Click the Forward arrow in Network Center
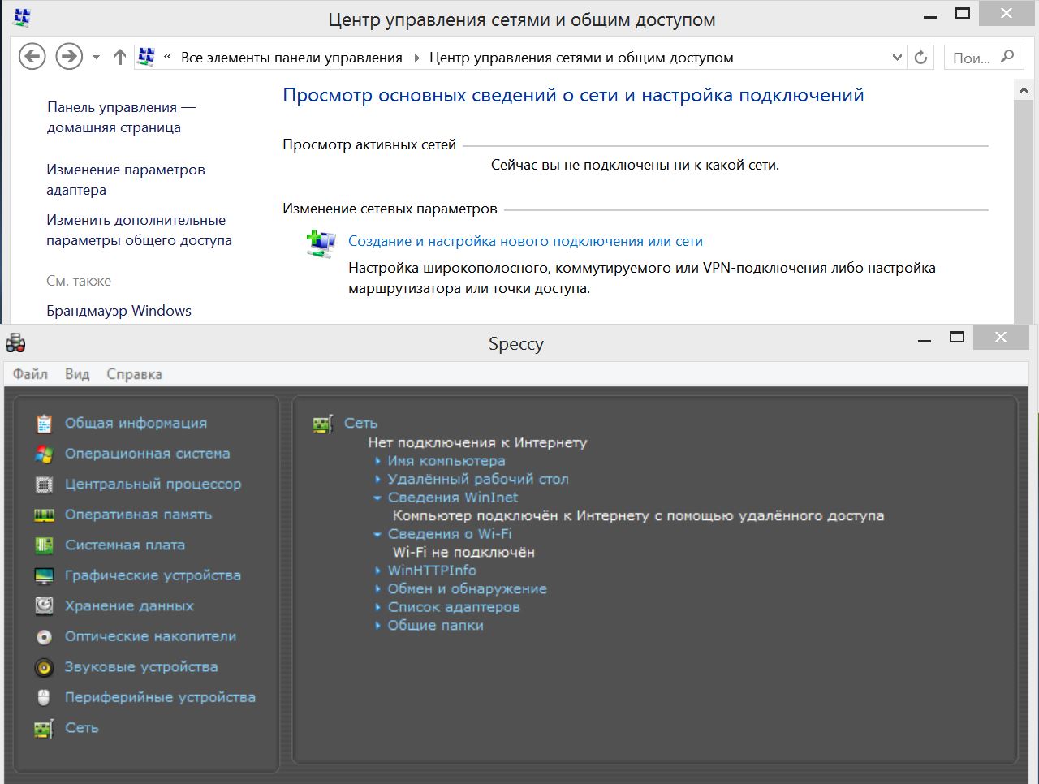This screenshot has height=784, width=1039. coord(69,57)
